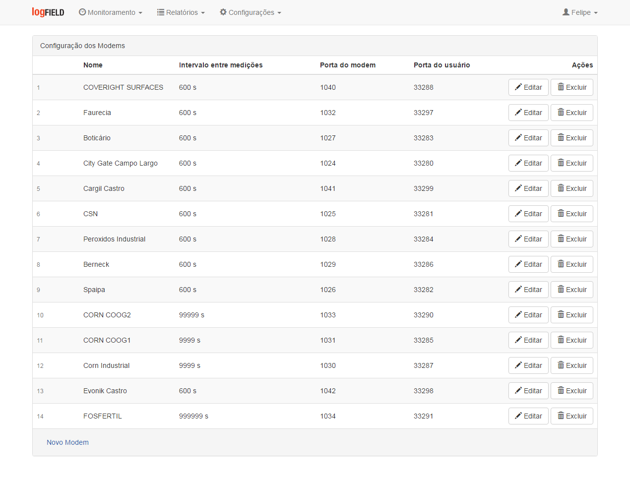The height and width of the screenshot is (480, 630).
Task: Select modem port 1025 cell
Action: coord(328,214)
